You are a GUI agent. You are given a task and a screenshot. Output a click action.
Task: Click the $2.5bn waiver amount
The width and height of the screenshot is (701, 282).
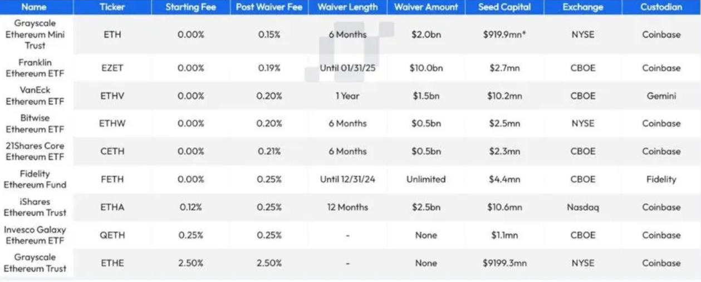(x=426, y=207)
